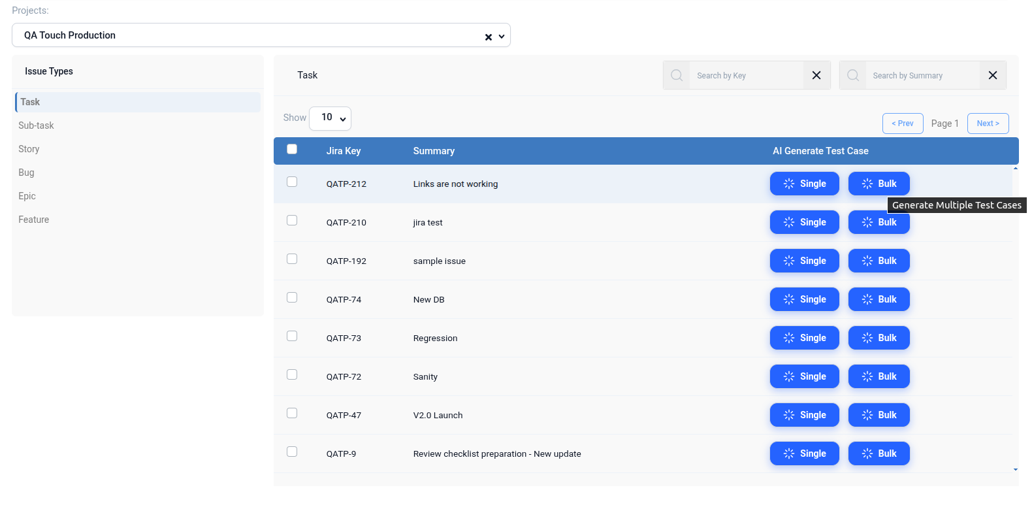Select Sub-task issue type
The width and height of the screenshot is (1032, 511).
coord(37,125)
